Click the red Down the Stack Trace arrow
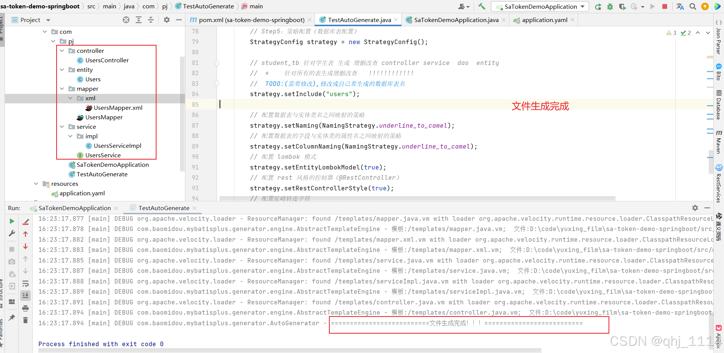Viewport: 724px width, 353px height. pos(25,246)
